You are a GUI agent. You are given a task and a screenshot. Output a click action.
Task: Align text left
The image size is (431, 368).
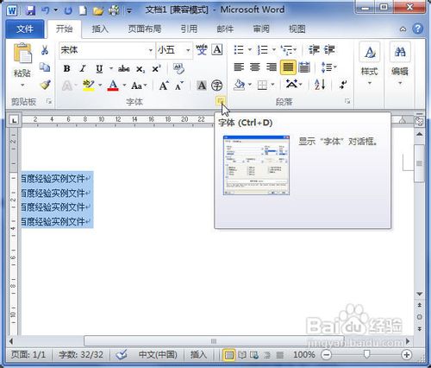[239, 67]
